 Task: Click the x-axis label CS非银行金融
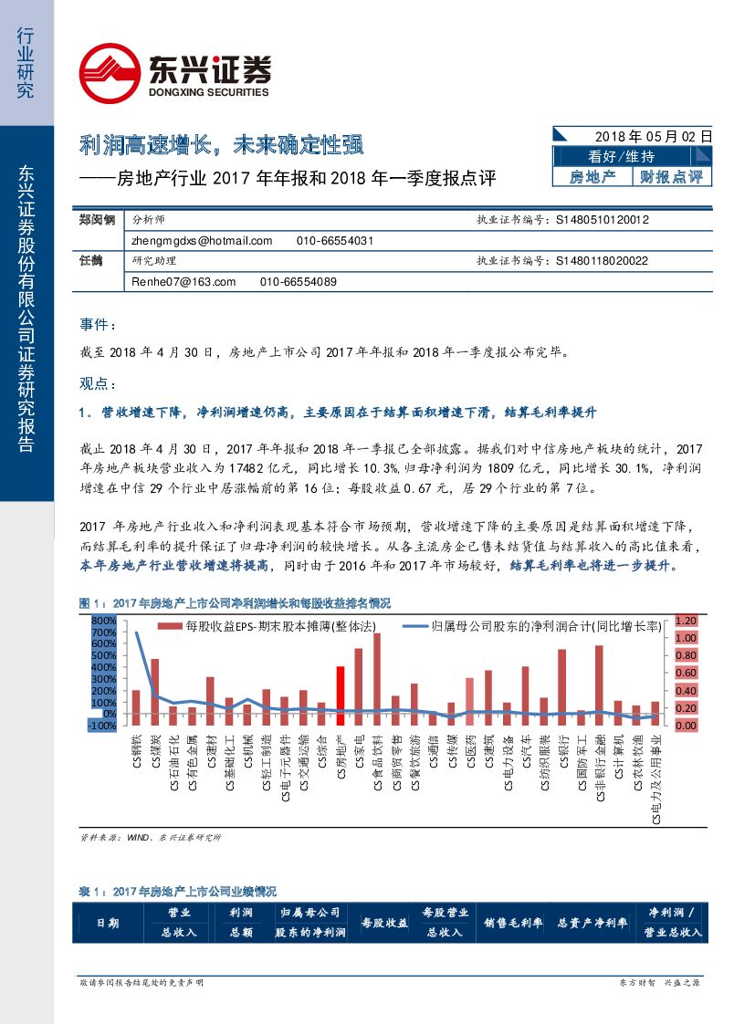click(600, 768)
